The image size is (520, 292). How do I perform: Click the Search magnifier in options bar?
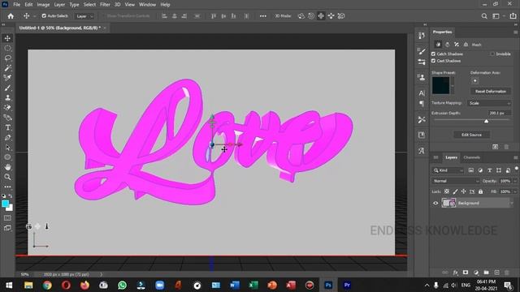[484, 16]
